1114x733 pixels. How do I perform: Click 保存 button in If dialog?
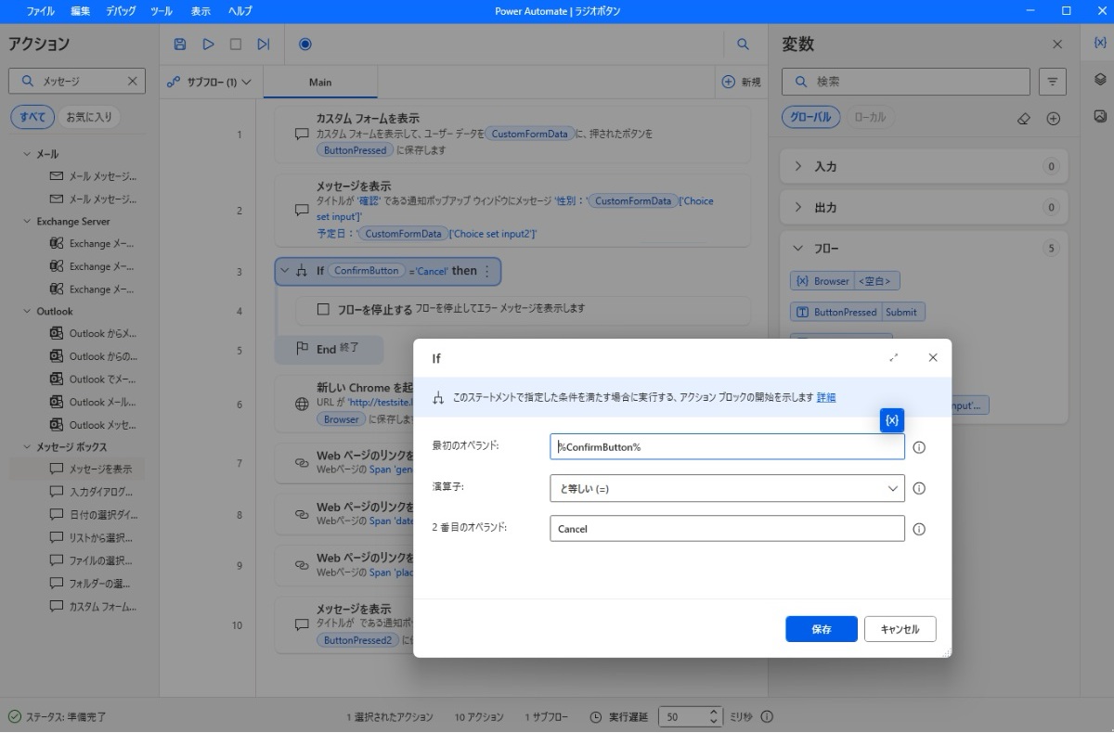[822, 629]
